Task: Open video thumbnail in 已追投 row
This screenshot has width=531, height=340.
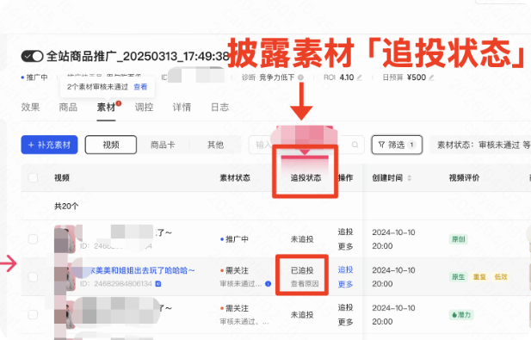Action: pyautogui.click(x=65, y=276)
